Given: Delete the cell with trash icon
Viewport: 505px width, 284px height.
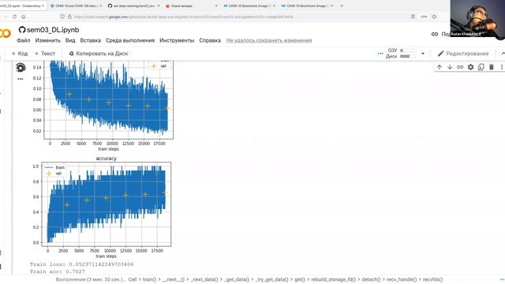Looking at the screenshot, I should pyautogui.click(x=491, y=67).
